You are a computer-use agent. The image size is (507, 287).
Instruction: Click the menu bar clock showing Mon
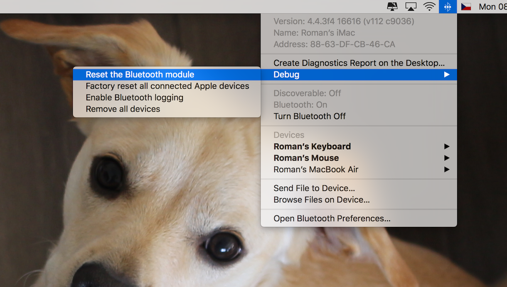492,7
